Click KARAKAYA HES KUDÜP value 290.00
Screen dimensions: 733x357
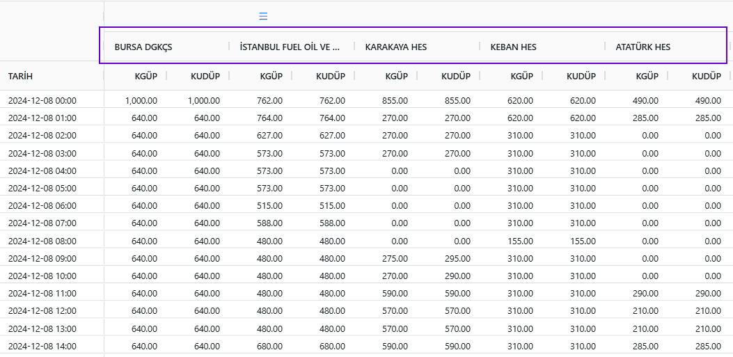pyautogui.click(x=457, y=276)
